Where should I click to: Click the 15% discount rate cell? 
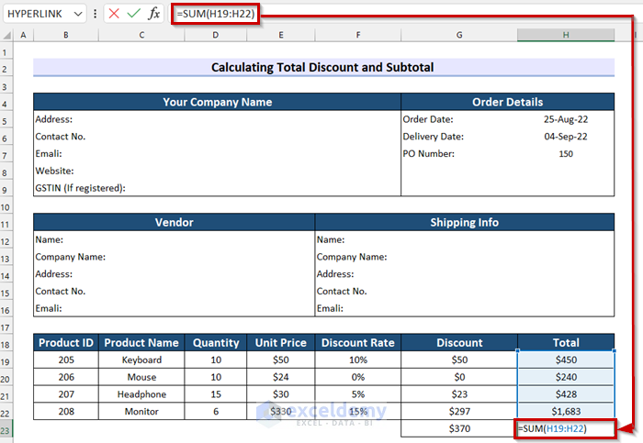pos(358,412)
